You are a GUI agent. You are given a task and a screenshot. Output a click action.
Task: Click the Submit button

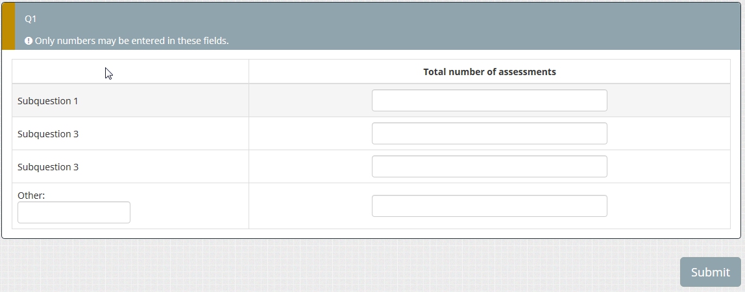pos(710,272)
